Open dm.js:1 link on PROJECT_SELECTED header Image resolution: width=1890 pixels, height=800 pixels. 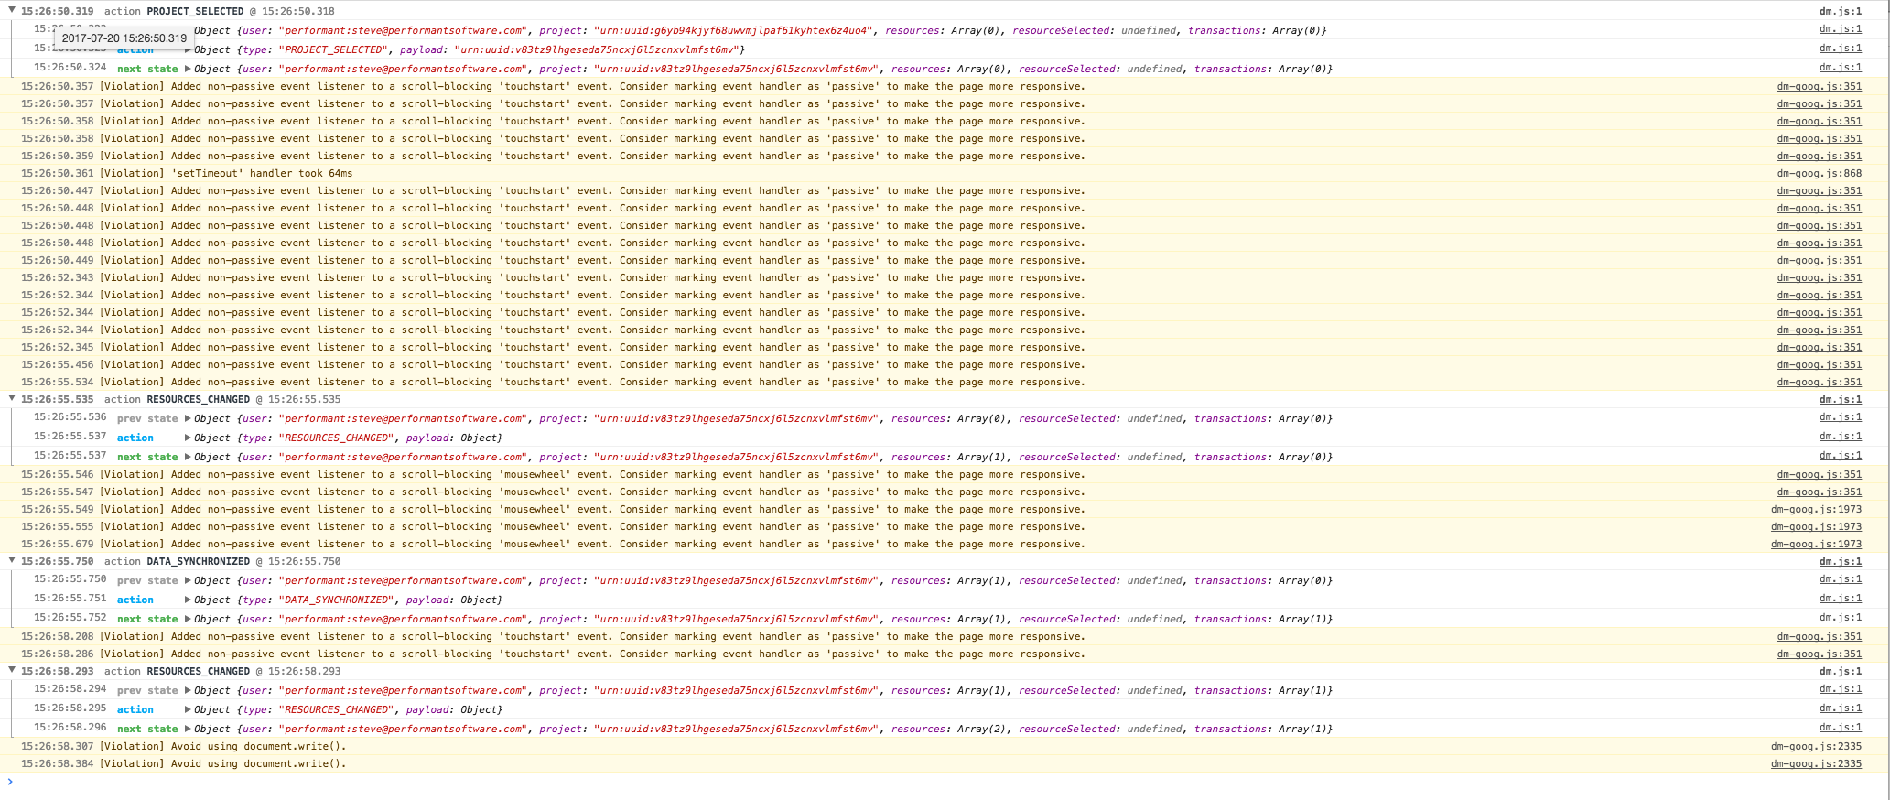[1840, 12]
